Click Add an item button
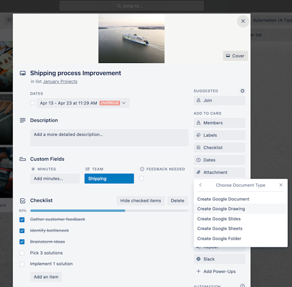 click(46, 277)
